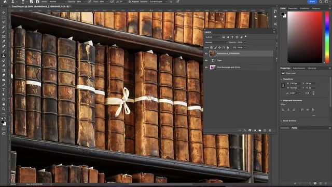The image size is (332, 187).
Task: Collapse the Align and Distribute section
Action: point(281,100)
